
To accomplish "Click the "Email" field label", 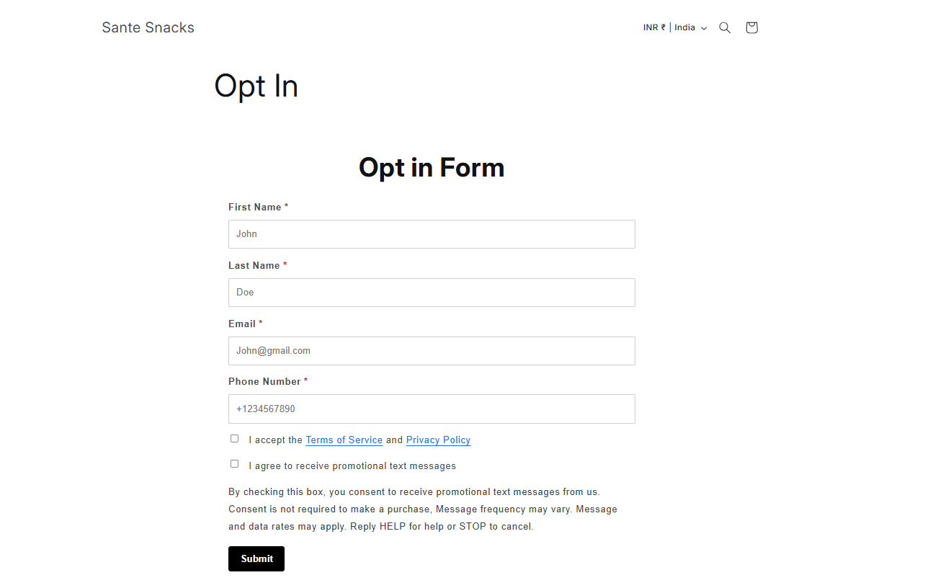I will point(242,324).
